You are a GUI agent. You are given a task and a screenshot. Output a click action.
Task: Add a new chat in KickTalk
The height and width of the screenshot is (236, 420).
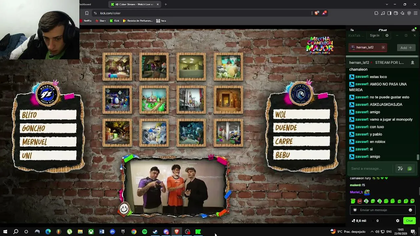coord(406,48)
